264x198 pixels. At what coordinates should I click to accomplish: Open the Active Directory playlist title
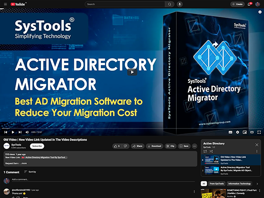(x=214, y=144)
